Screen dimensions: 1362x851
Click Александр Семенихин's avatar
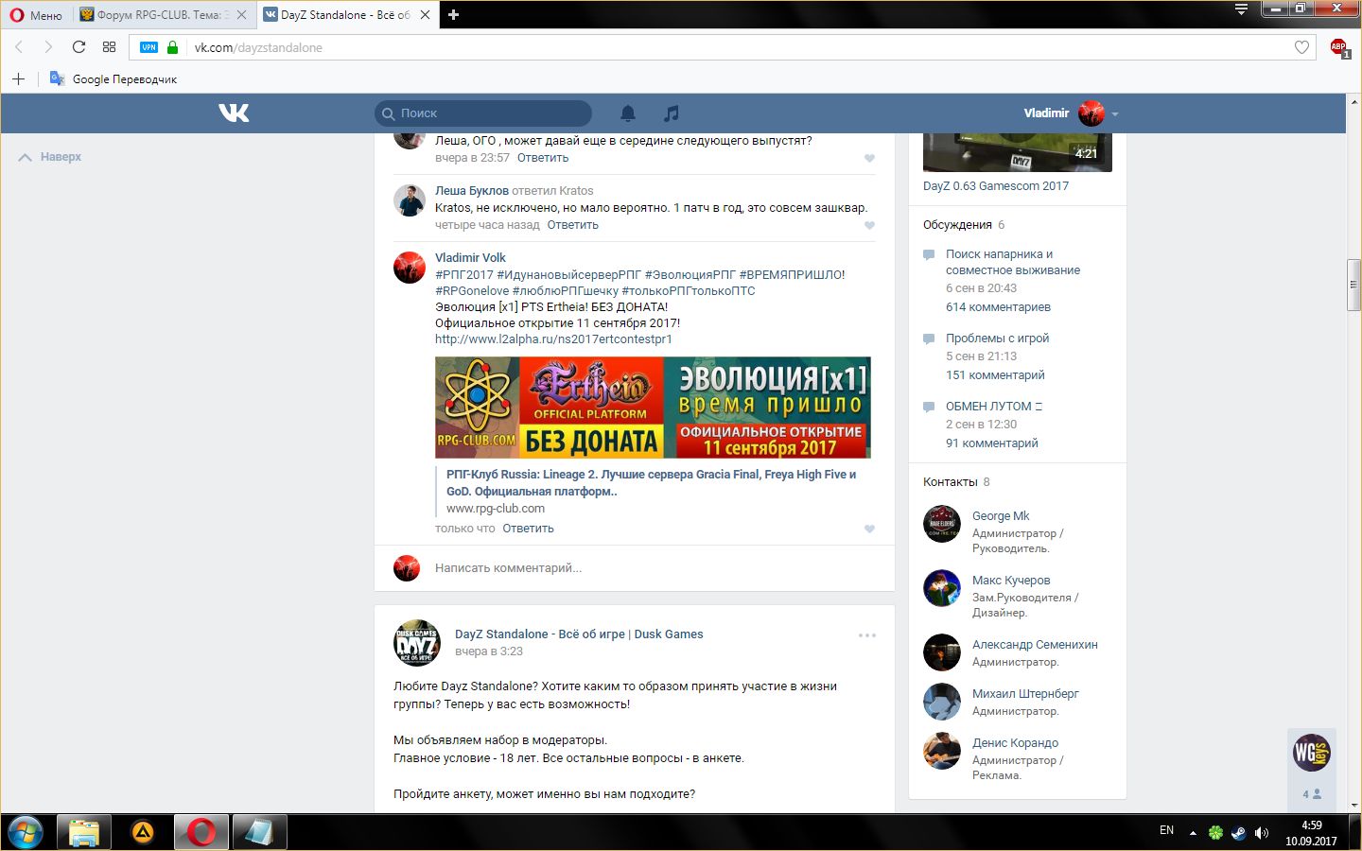(942, 652)
